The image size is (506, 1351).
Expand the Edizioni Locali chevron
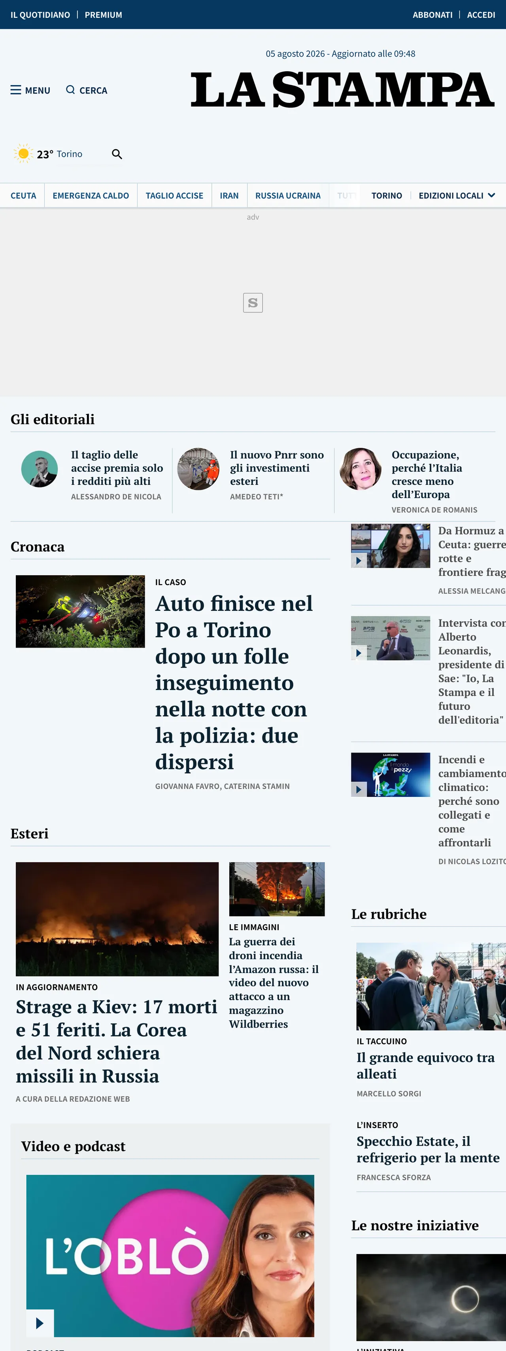point(491,195)
